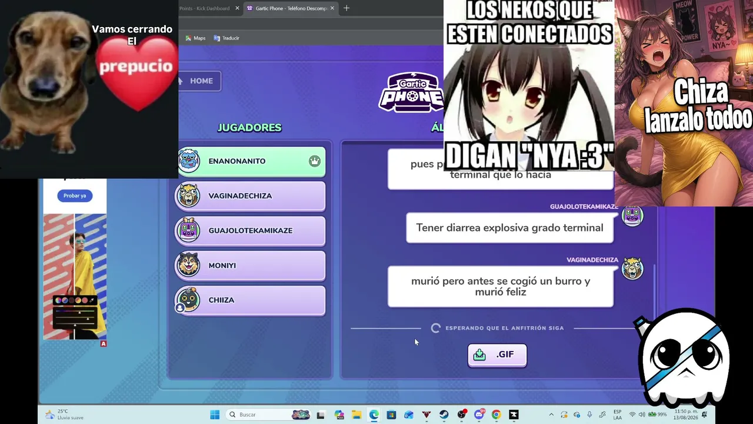The image size is (753, 424).
Task: Click the 'ESPERANDO QUE EL ANFITRIÓN SIGA' status text
Action: coord(504,328)
